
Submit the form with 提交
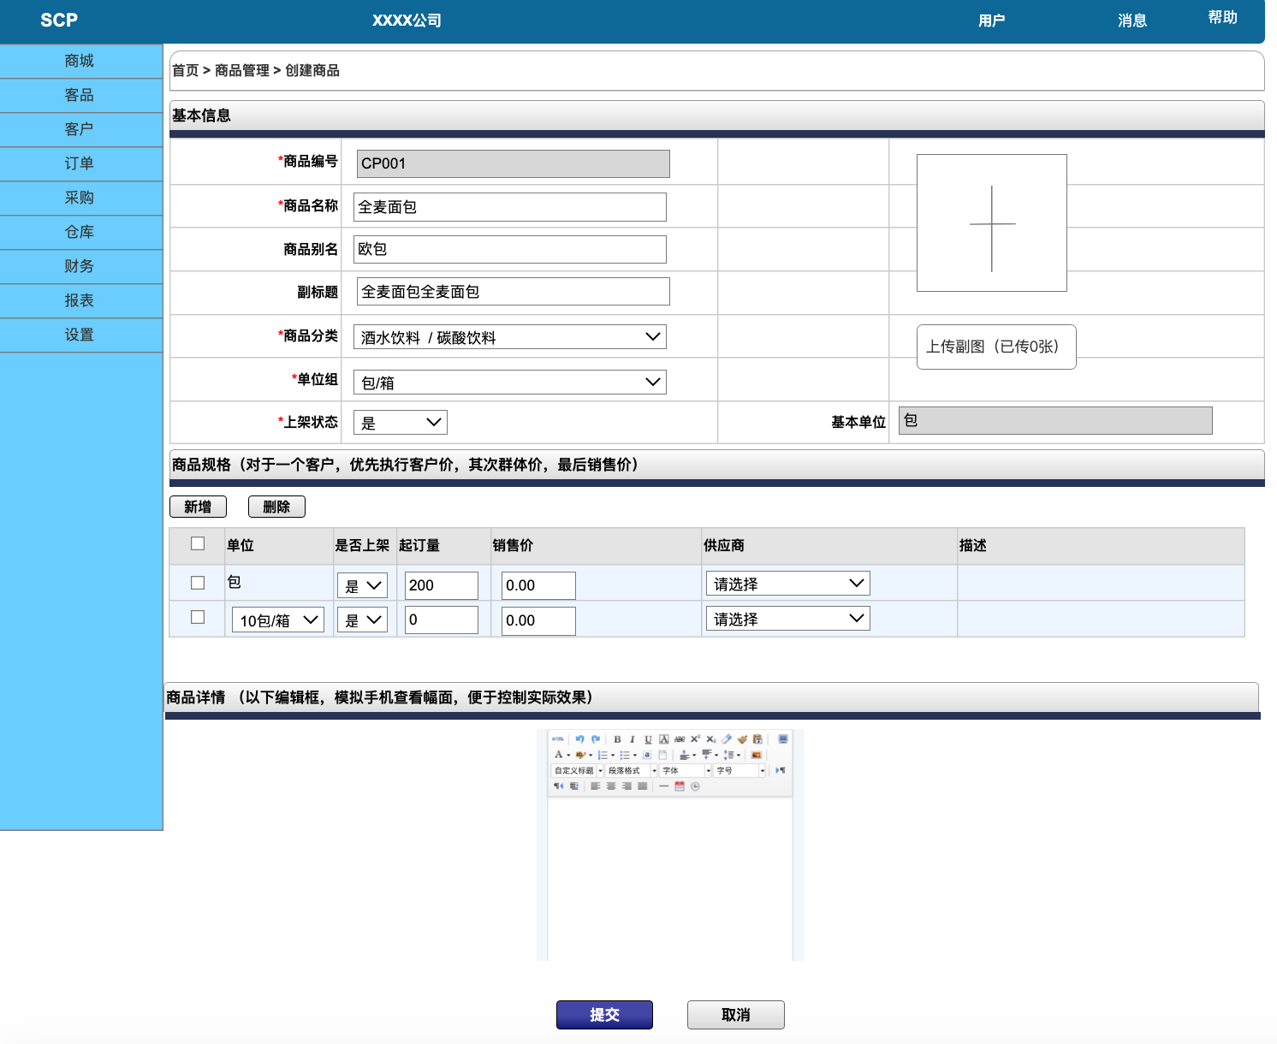tap(604, 1015)
